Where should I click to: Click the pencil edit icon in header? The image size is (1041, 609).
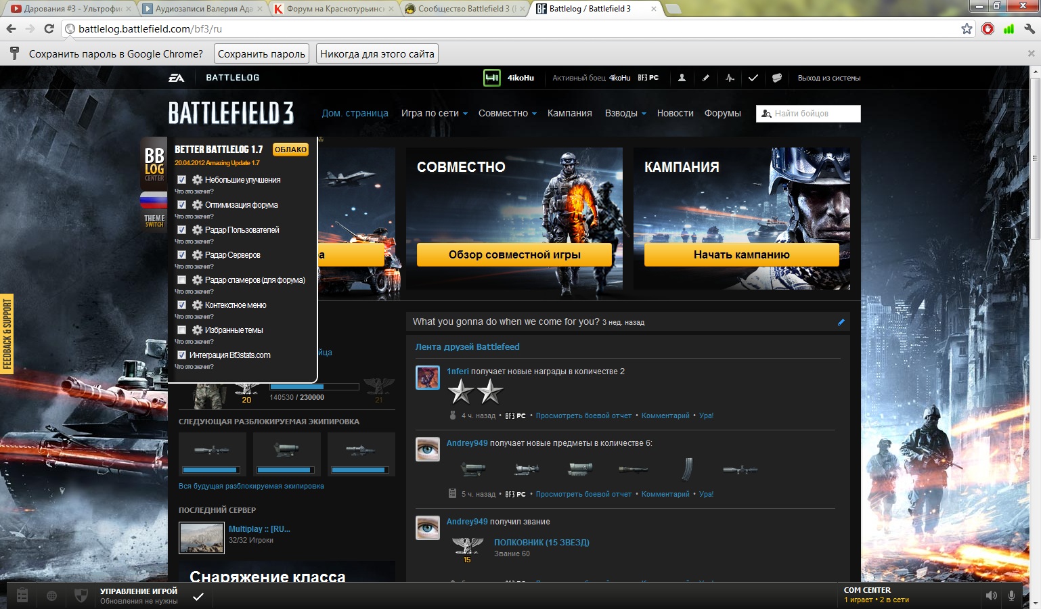[706, 78]
